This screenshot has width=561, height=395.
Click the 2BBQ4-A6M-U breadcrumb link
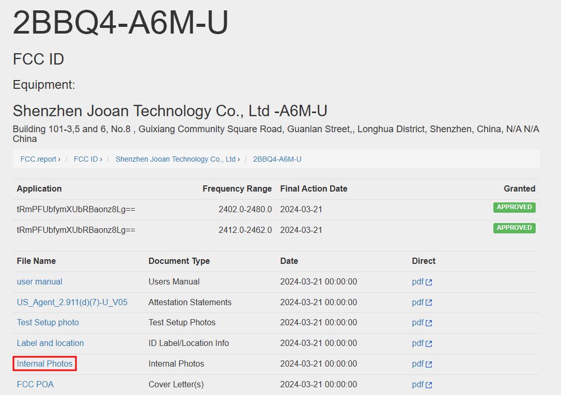277,159
